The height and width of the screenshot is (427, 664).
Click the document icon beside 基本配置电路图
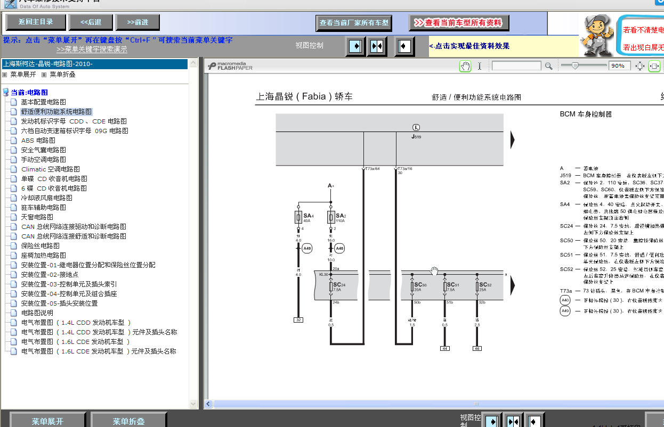pyautogui.click(x=14, y=102)
